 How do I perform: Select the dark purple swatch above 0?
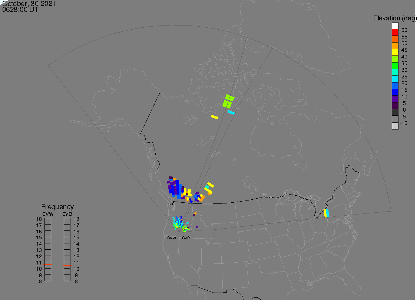395,106
